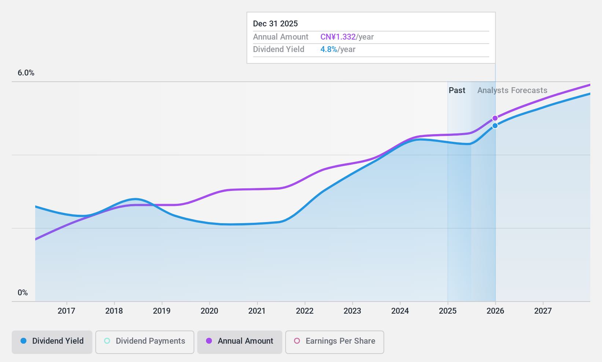
Task: Click the teal Dividend Payments legend circle
Action: [107, 341]
